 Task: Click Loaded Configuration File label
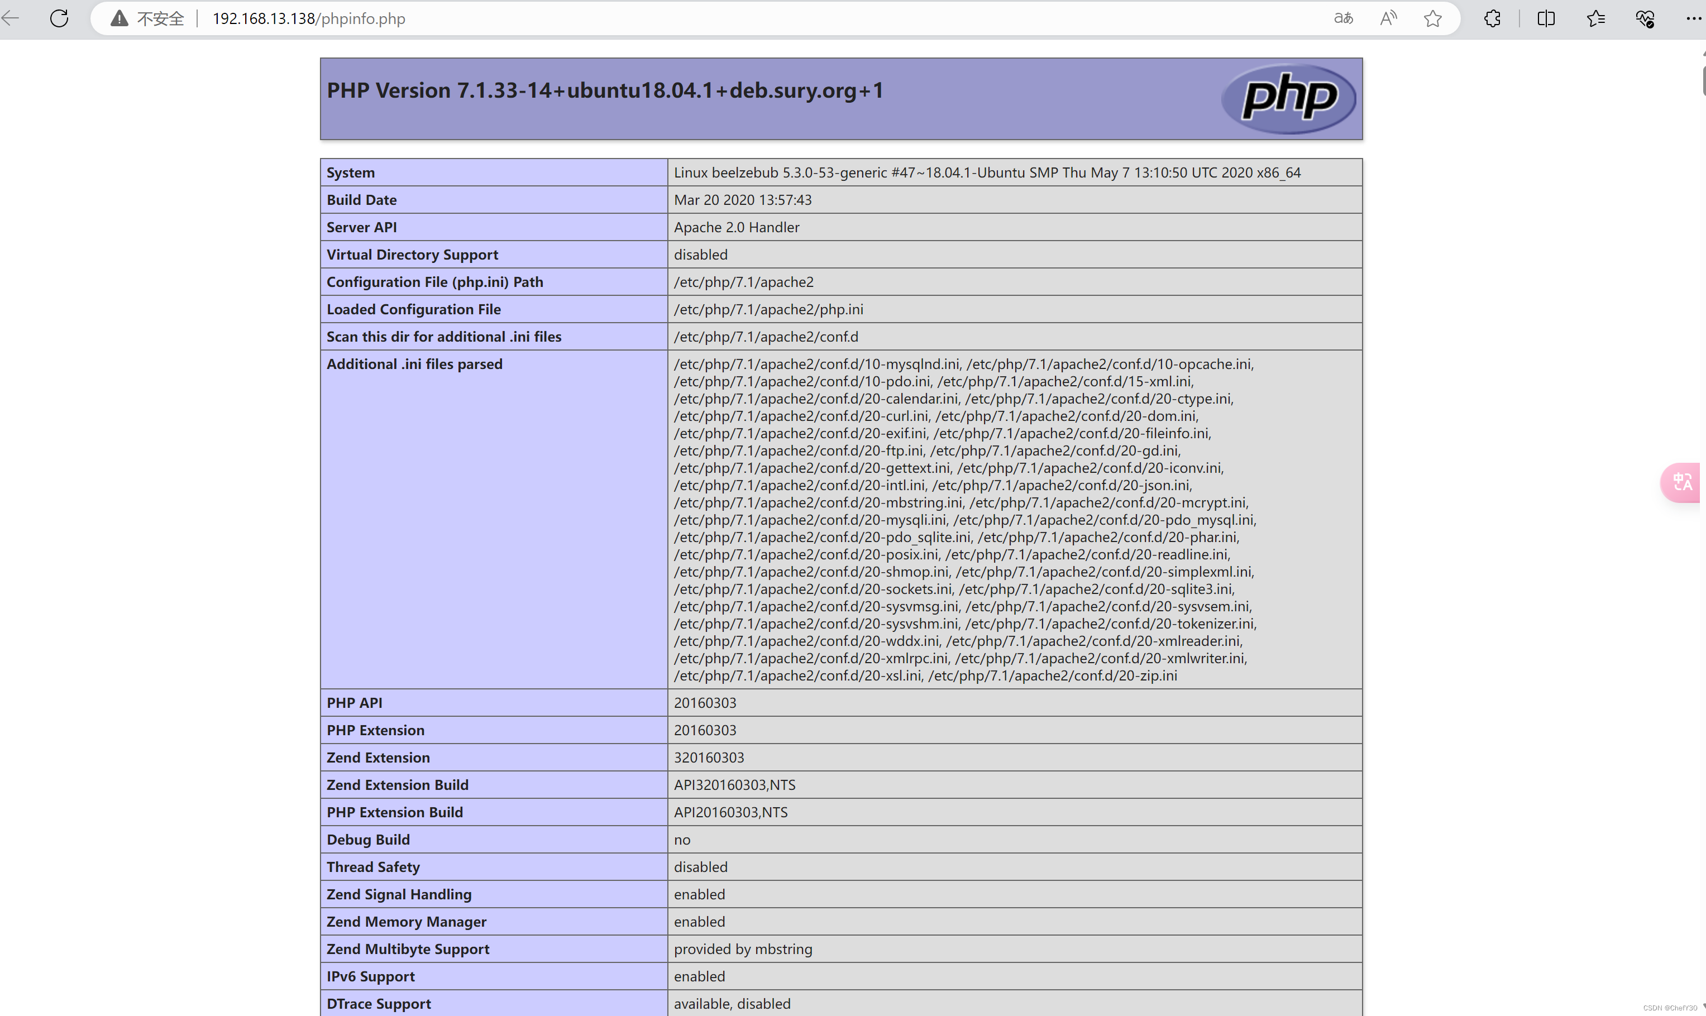point(414,309)
